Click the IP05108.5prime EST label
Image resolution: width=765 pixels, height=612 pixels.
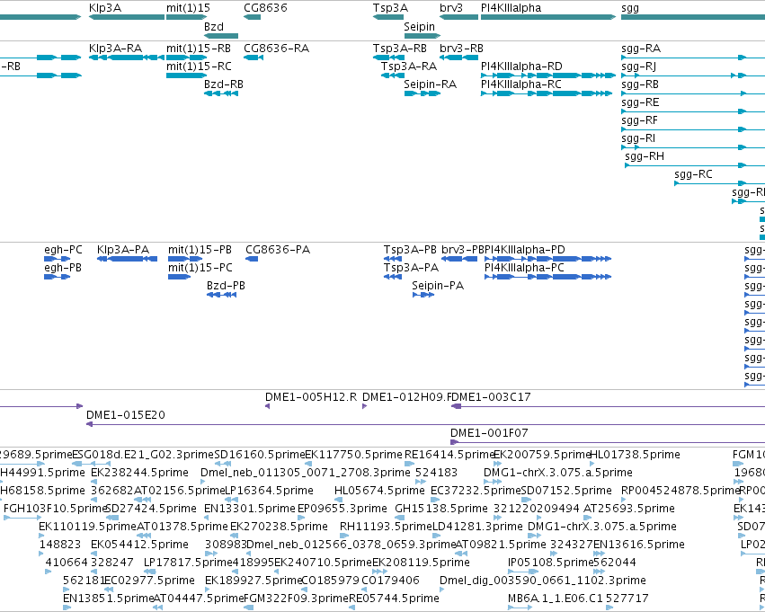(550, 563)
